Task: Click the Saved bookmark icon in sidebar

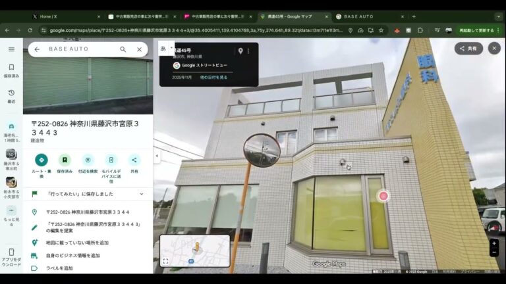Action: click(x=11, y=68)
